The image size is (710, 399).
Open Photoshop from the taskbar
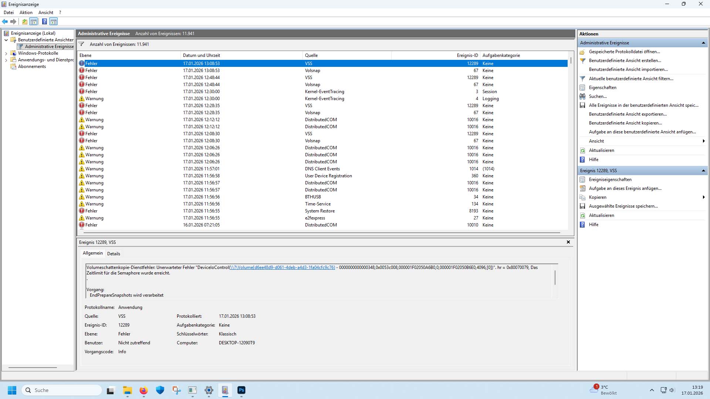pyautogui.click(x=241, y=390)
